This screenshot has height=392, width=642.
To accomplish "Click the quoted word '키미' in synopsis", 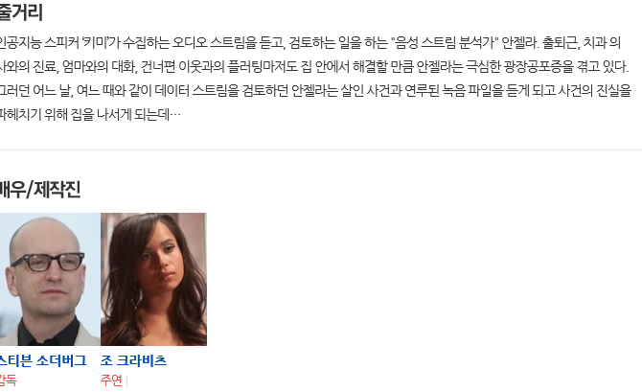I will (95, 42).
